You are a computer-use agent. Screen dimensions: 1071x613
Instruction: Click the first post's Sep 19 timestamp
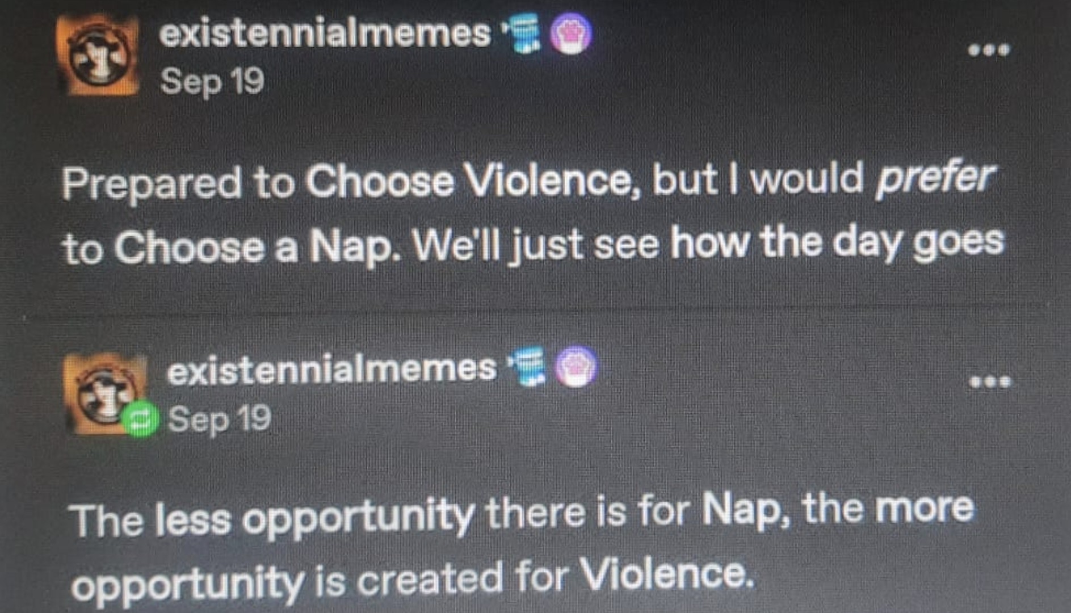[212, 82]
